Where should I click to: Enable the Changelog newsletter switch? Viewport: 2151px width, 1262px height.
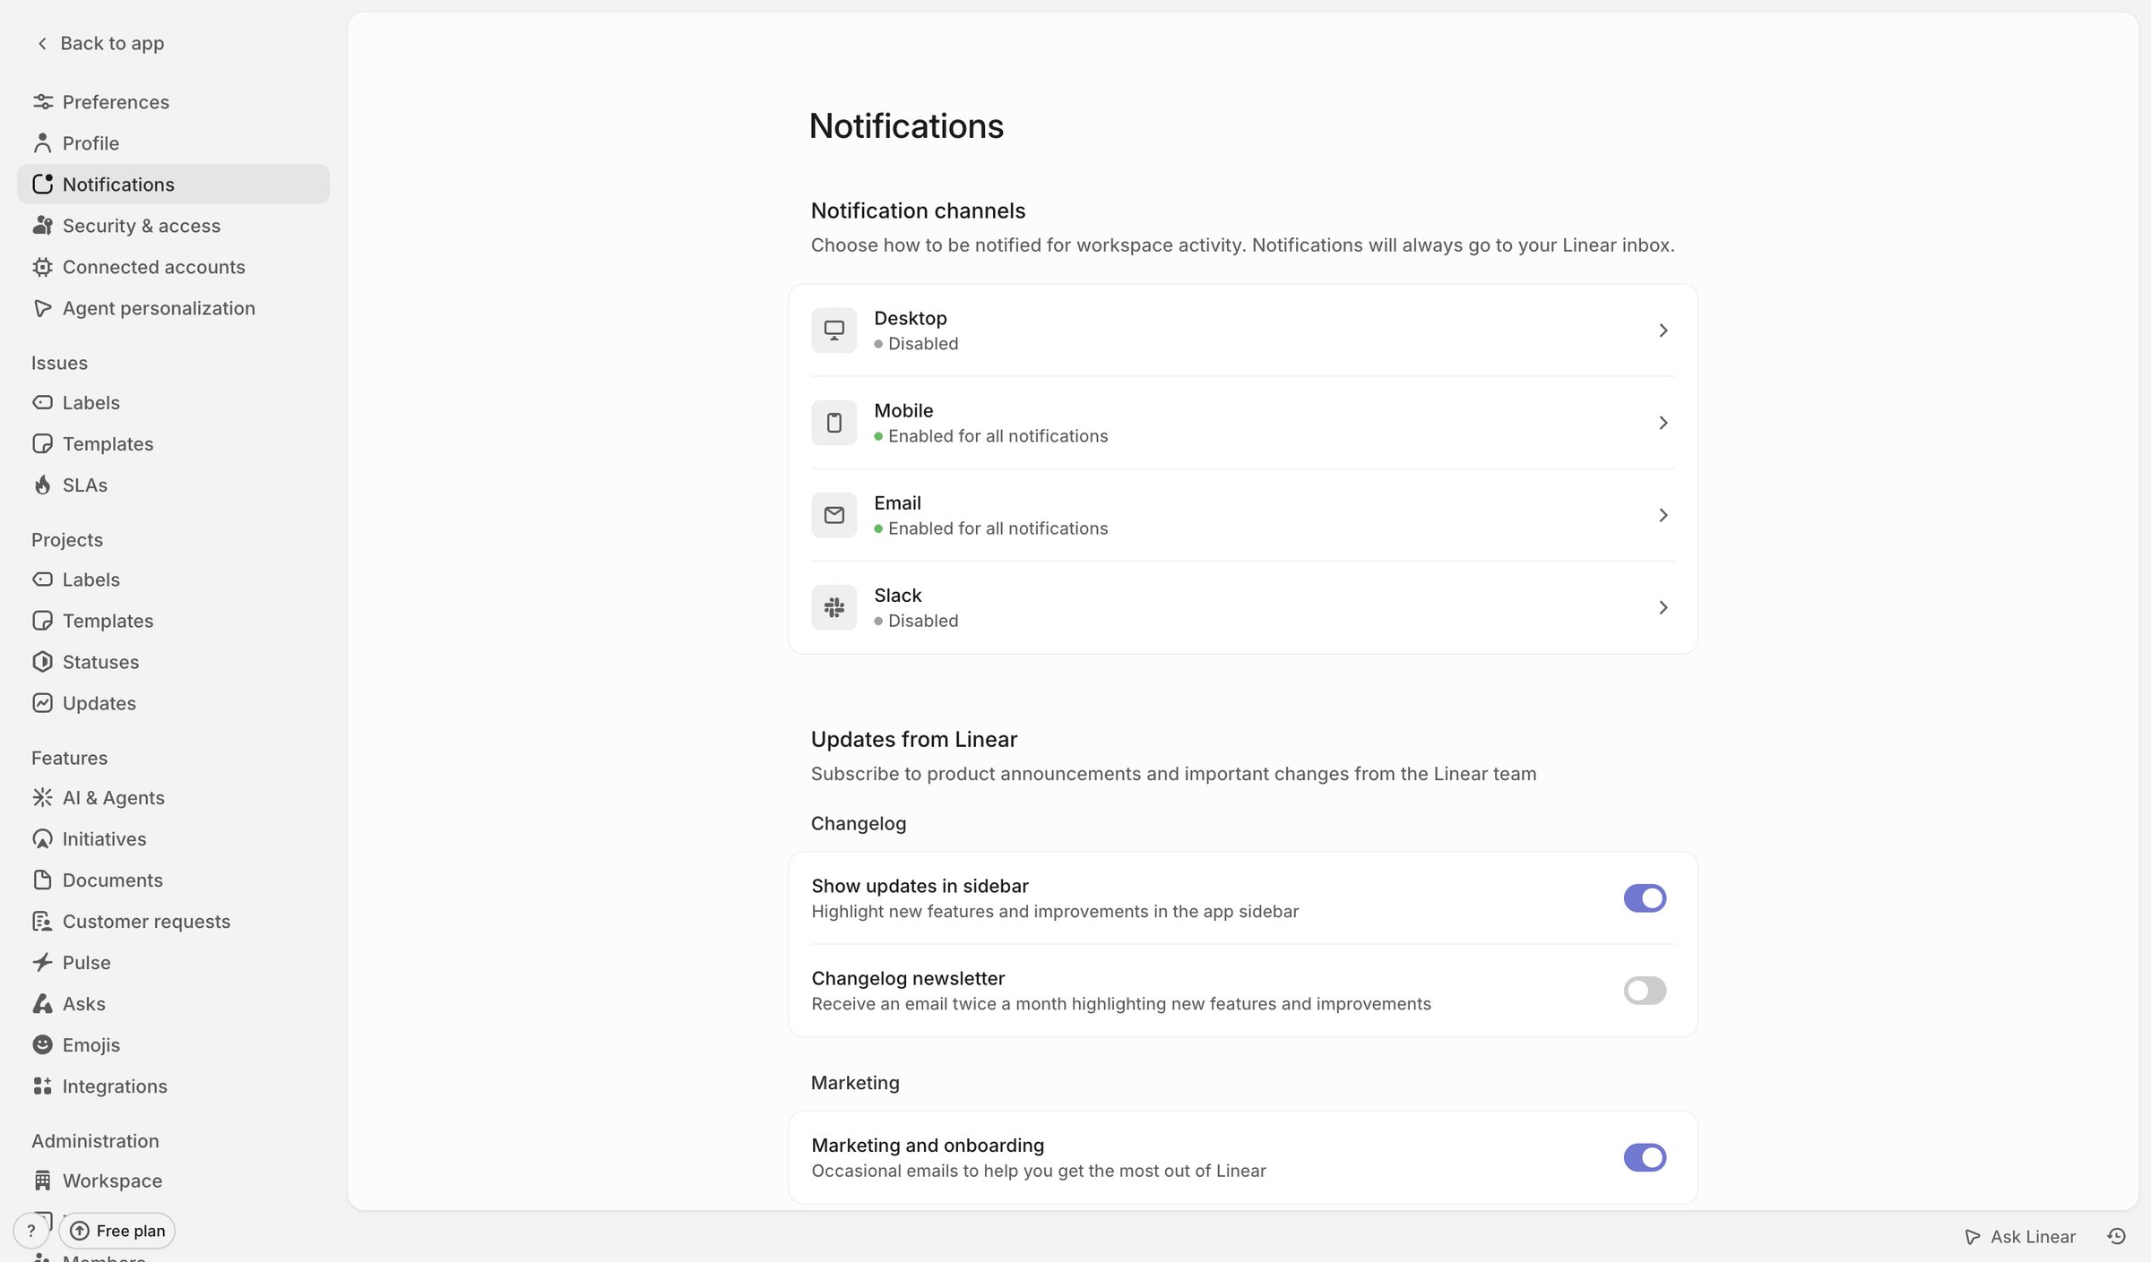(x=1645, y=991)
